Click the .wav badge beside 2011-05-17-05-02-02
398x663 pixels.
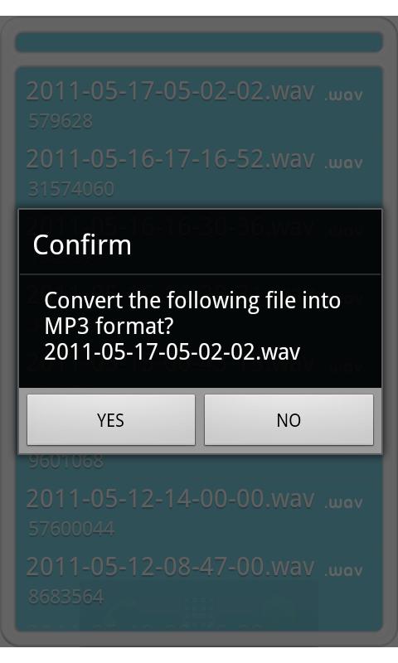click(343, 95)
